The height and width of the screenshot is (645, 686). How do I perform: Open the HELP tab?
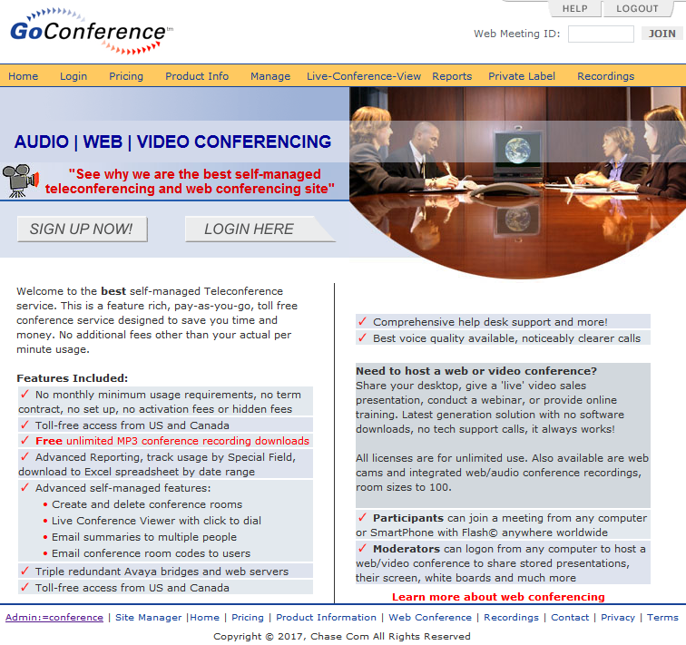[x=574, y=9]
